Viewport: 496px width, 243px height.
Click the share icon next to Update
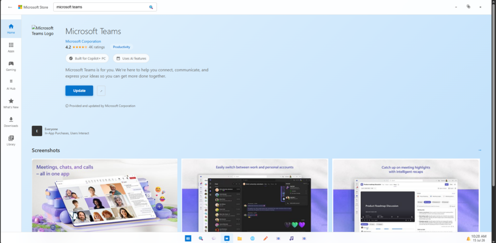pos(101,90)
